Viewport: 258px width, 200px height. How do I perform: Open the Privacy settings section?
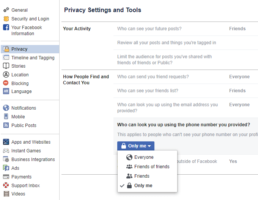pyautogui.click(x=19, y=49)
